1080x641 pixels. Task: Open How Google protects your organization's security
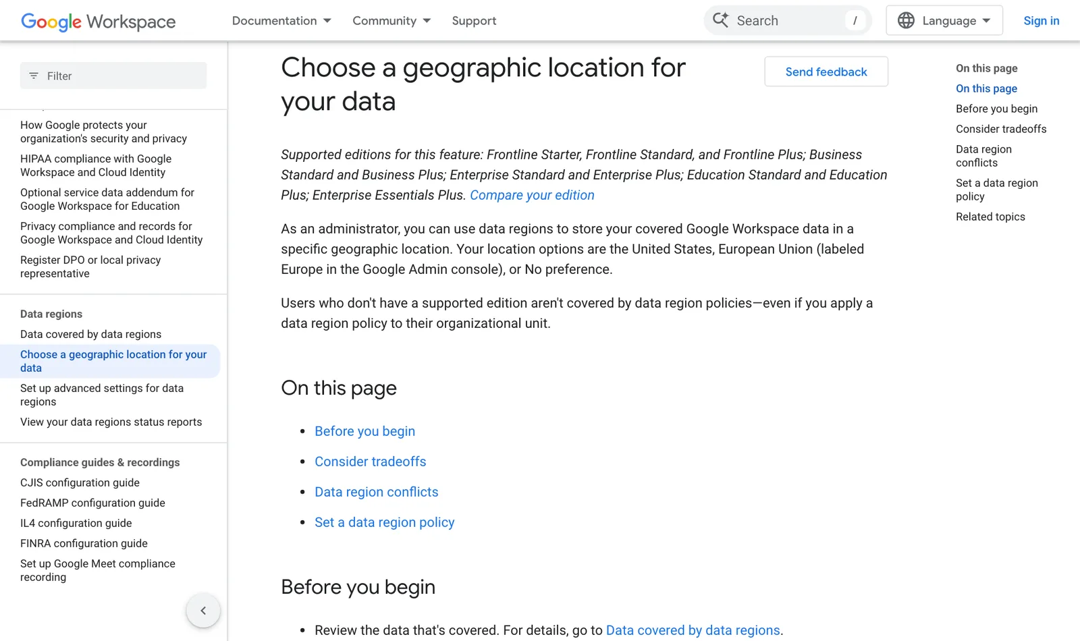point(103,132)
